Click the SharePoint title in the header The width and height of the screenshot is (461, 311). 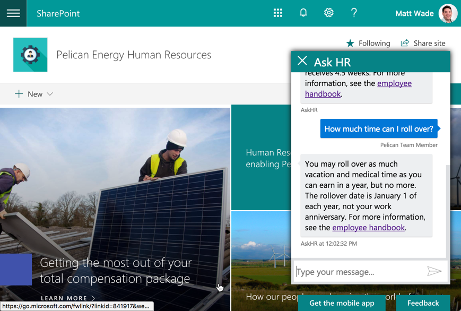click(58, 14)
